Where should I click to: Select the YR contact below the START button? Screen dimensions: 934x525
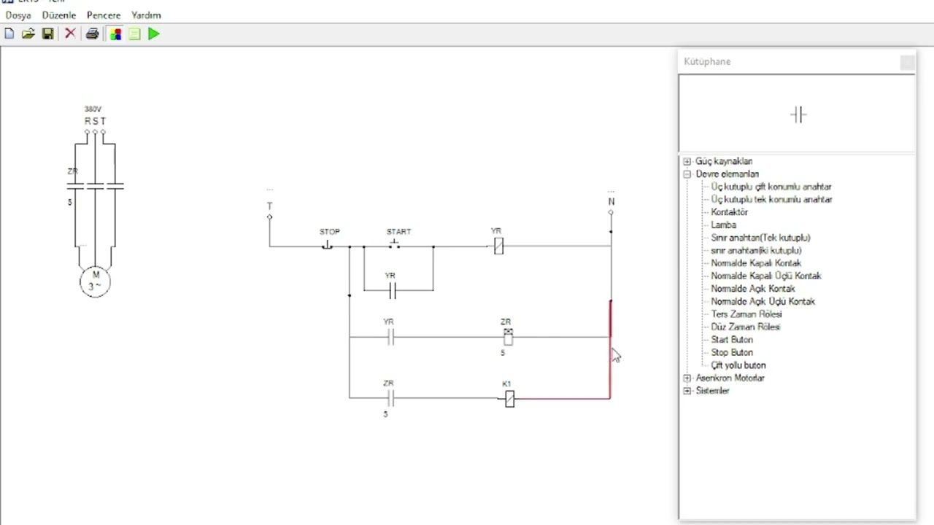coord(392,291)
